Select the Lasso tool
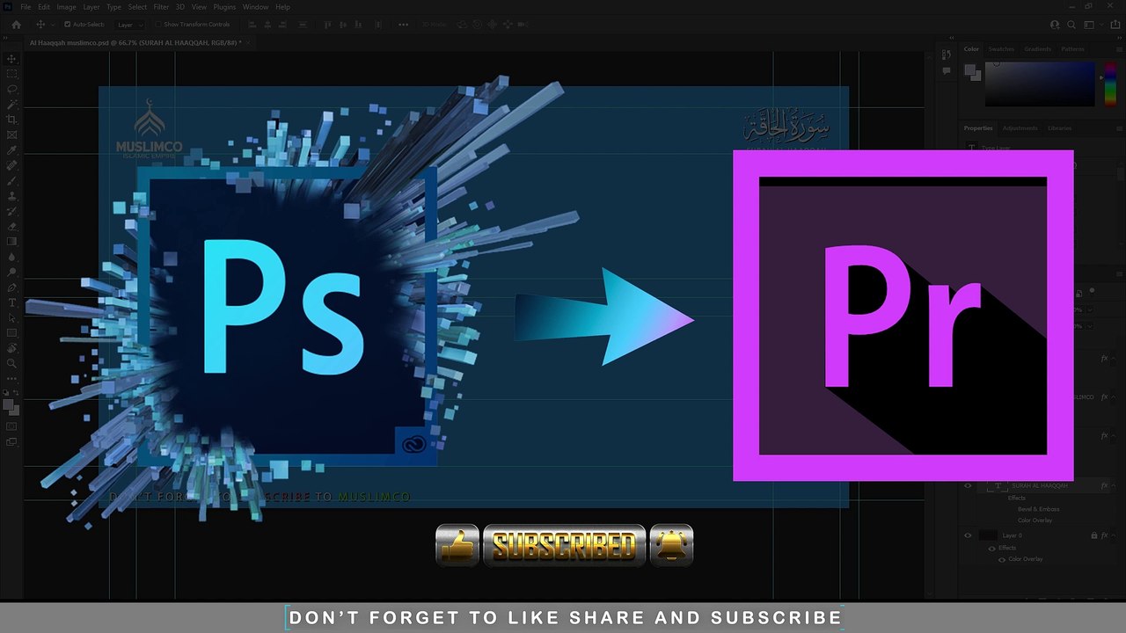 (x=11, y=89)
